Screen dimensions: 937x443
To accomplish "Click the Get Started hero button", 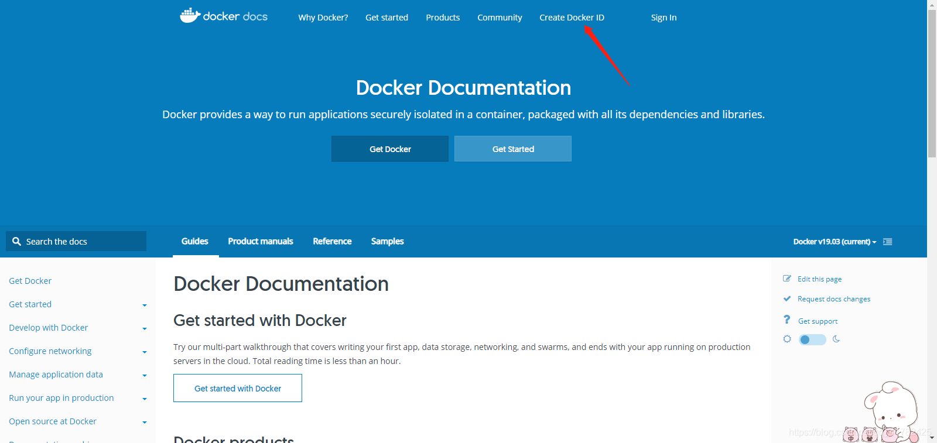I will (x=513, y=149).
